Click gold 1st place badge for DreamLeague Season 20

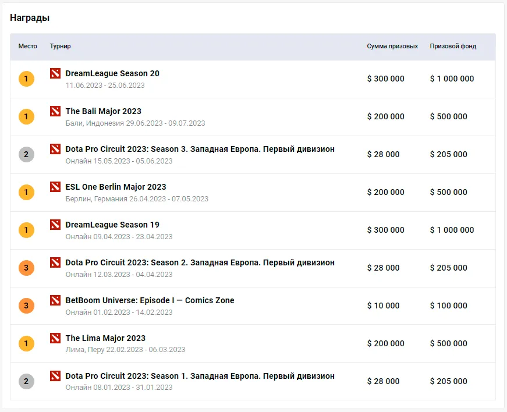(x=27, y=79)
